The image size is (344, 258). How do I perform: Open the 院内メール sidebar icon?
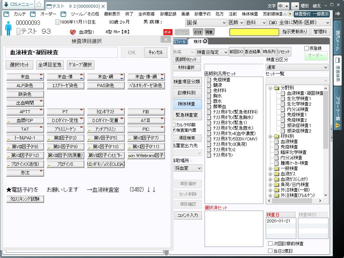[x=337, y=37]
